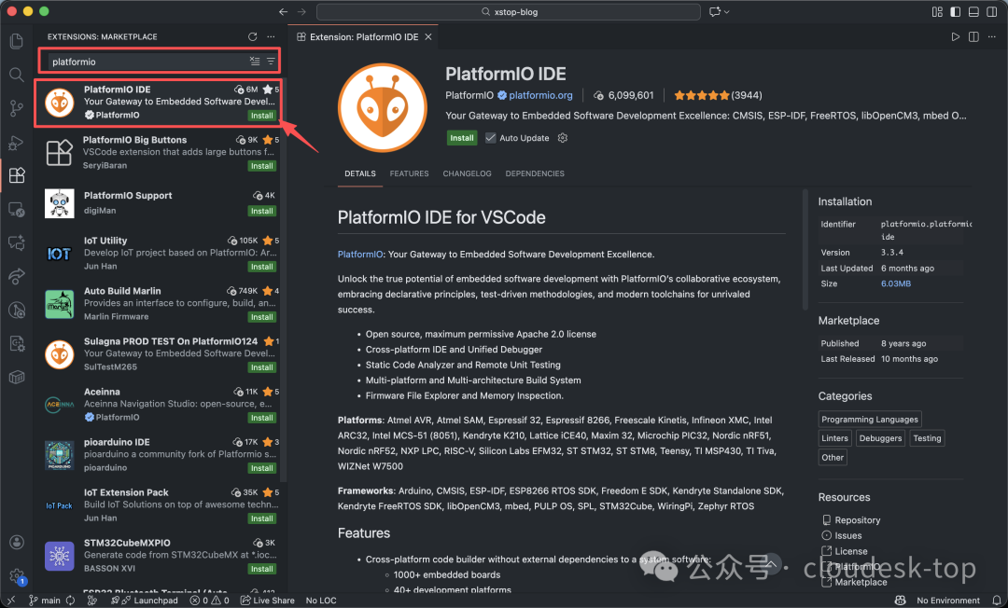
Task: Open the Repository resource link
Action: pyautogui.click(x=857, y=520)
